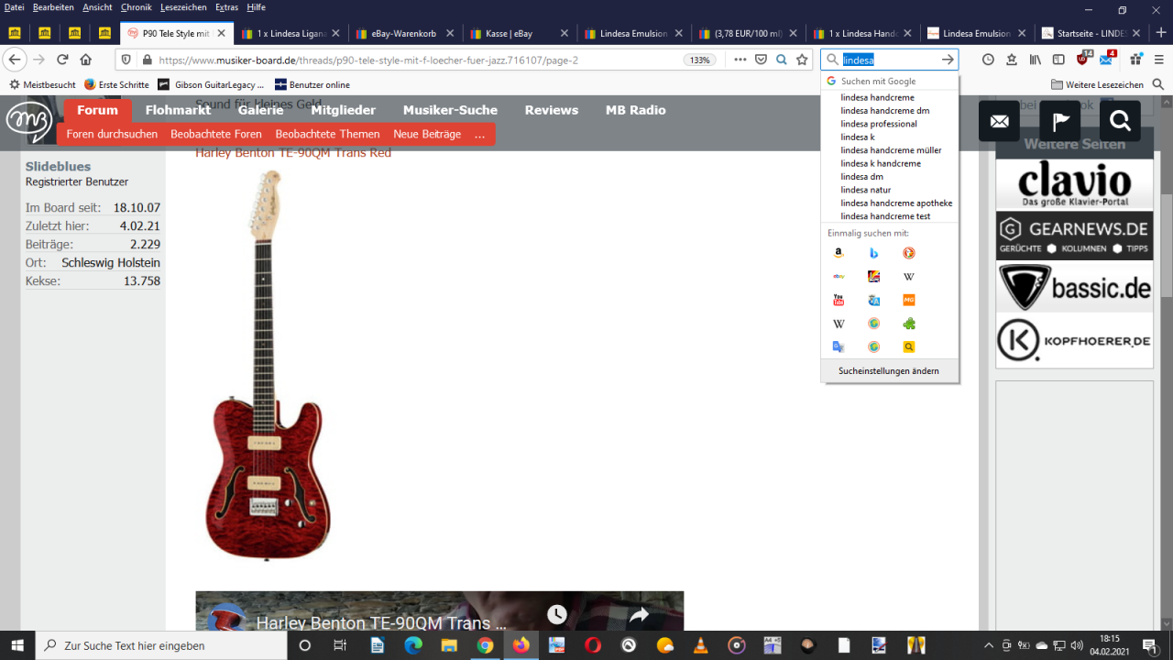Open Beobachtete Themen link
This screenshot has width=1173, height=660.
327,134
